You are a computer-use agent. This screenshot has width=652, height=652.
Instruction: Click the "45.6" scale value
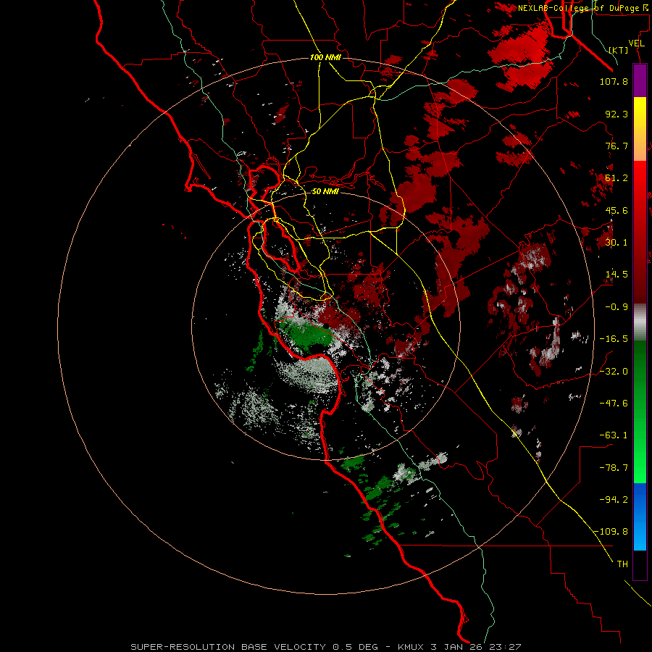(x=617, y=210)
